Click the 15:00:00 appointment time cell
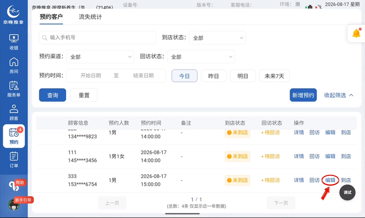This screenshot has width=365, height=218. 151,184
